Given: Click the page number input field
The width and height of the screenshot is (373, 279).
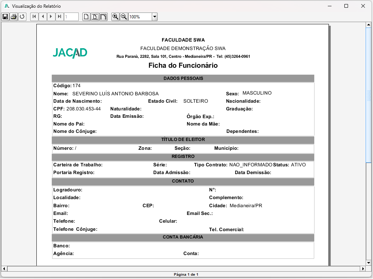Looking at the screenshot, I should tap(71, 17).
